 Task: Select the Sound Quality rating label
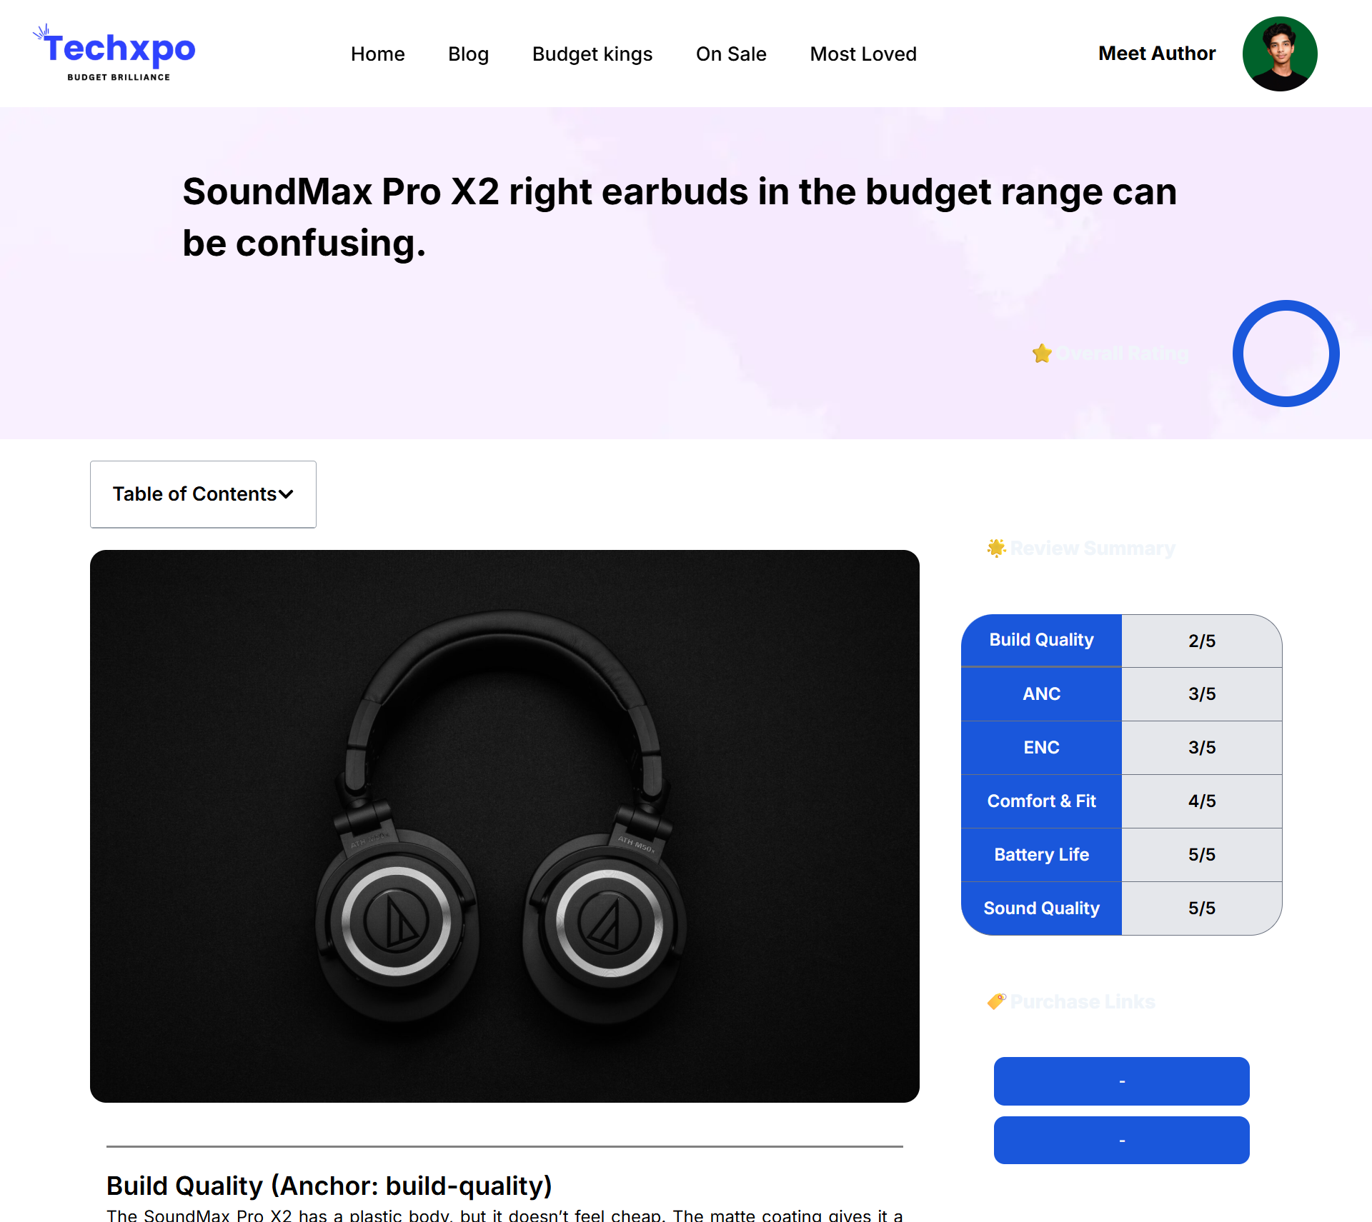click(1041, 908)
